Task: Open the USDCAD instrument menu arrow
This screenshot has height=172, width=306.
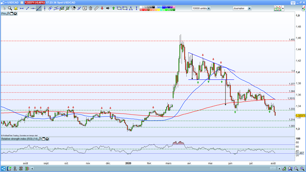Action: [x=6, y=3]
